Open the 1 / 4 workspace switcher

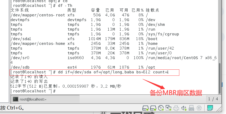click(x=213, y=99)
